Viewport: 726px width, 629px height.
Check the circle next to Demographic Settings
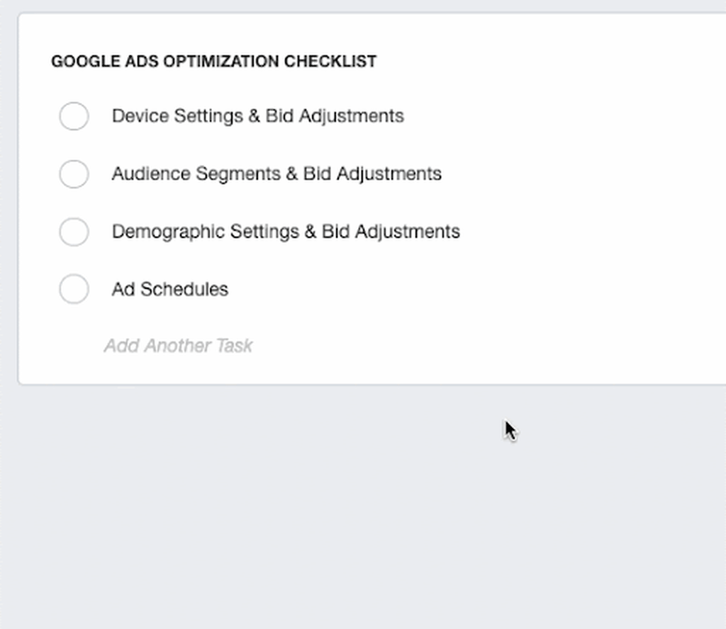pos(74,232)
